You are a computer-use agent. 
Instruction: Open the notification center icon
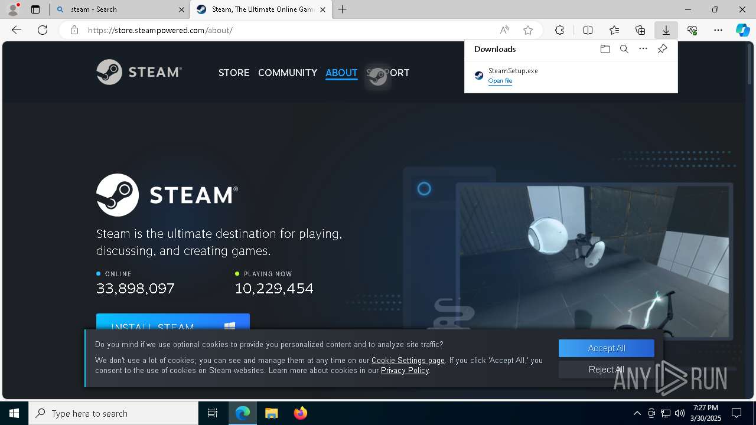tap(737, 413)
